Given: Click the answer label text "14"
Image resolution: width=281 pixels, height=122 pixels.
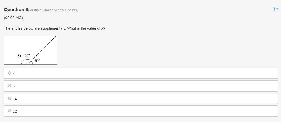Looking at the screenshot, I should [x=15, y=99].
